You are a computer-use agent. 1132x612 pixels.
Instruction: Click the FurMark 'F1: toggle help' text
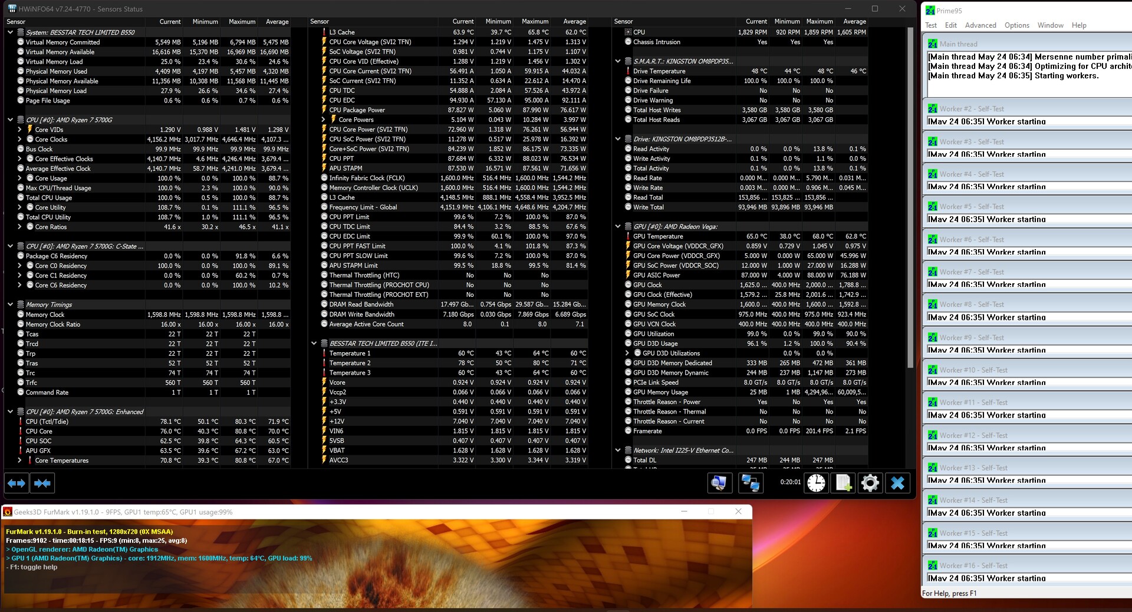click(32, 567)
